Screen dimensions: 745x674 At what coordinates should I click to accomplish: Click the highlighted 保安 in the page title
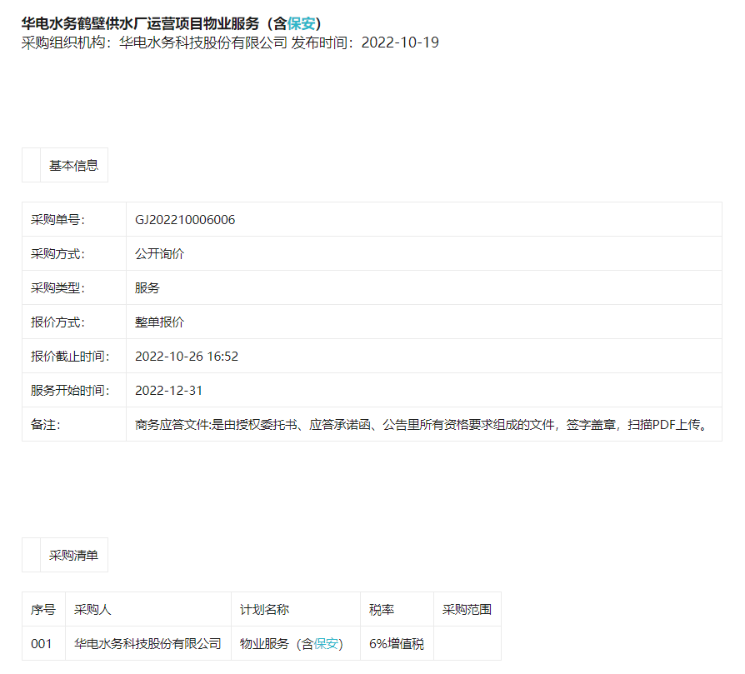pos(300,23)
